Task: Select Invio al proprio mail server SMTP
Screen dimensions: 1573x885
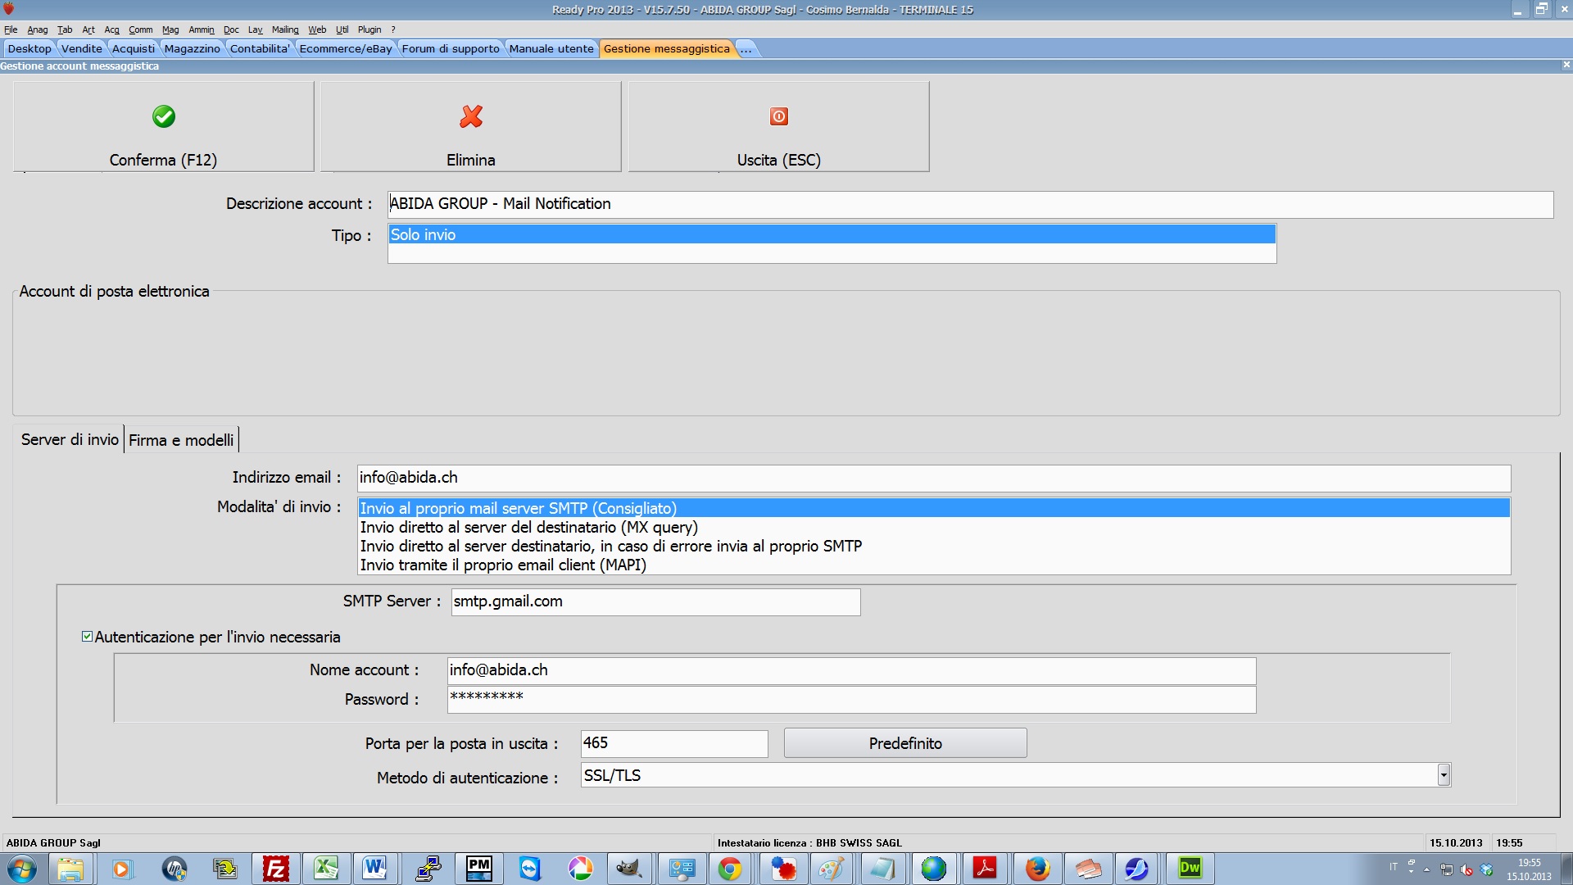Action: coord(934,508)
